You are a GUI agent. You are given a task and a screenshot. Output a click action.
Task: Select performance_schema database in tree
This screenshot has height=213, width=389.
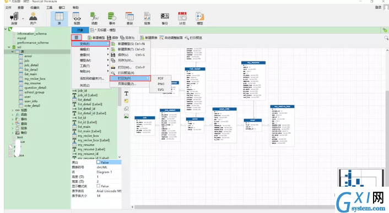33,42
